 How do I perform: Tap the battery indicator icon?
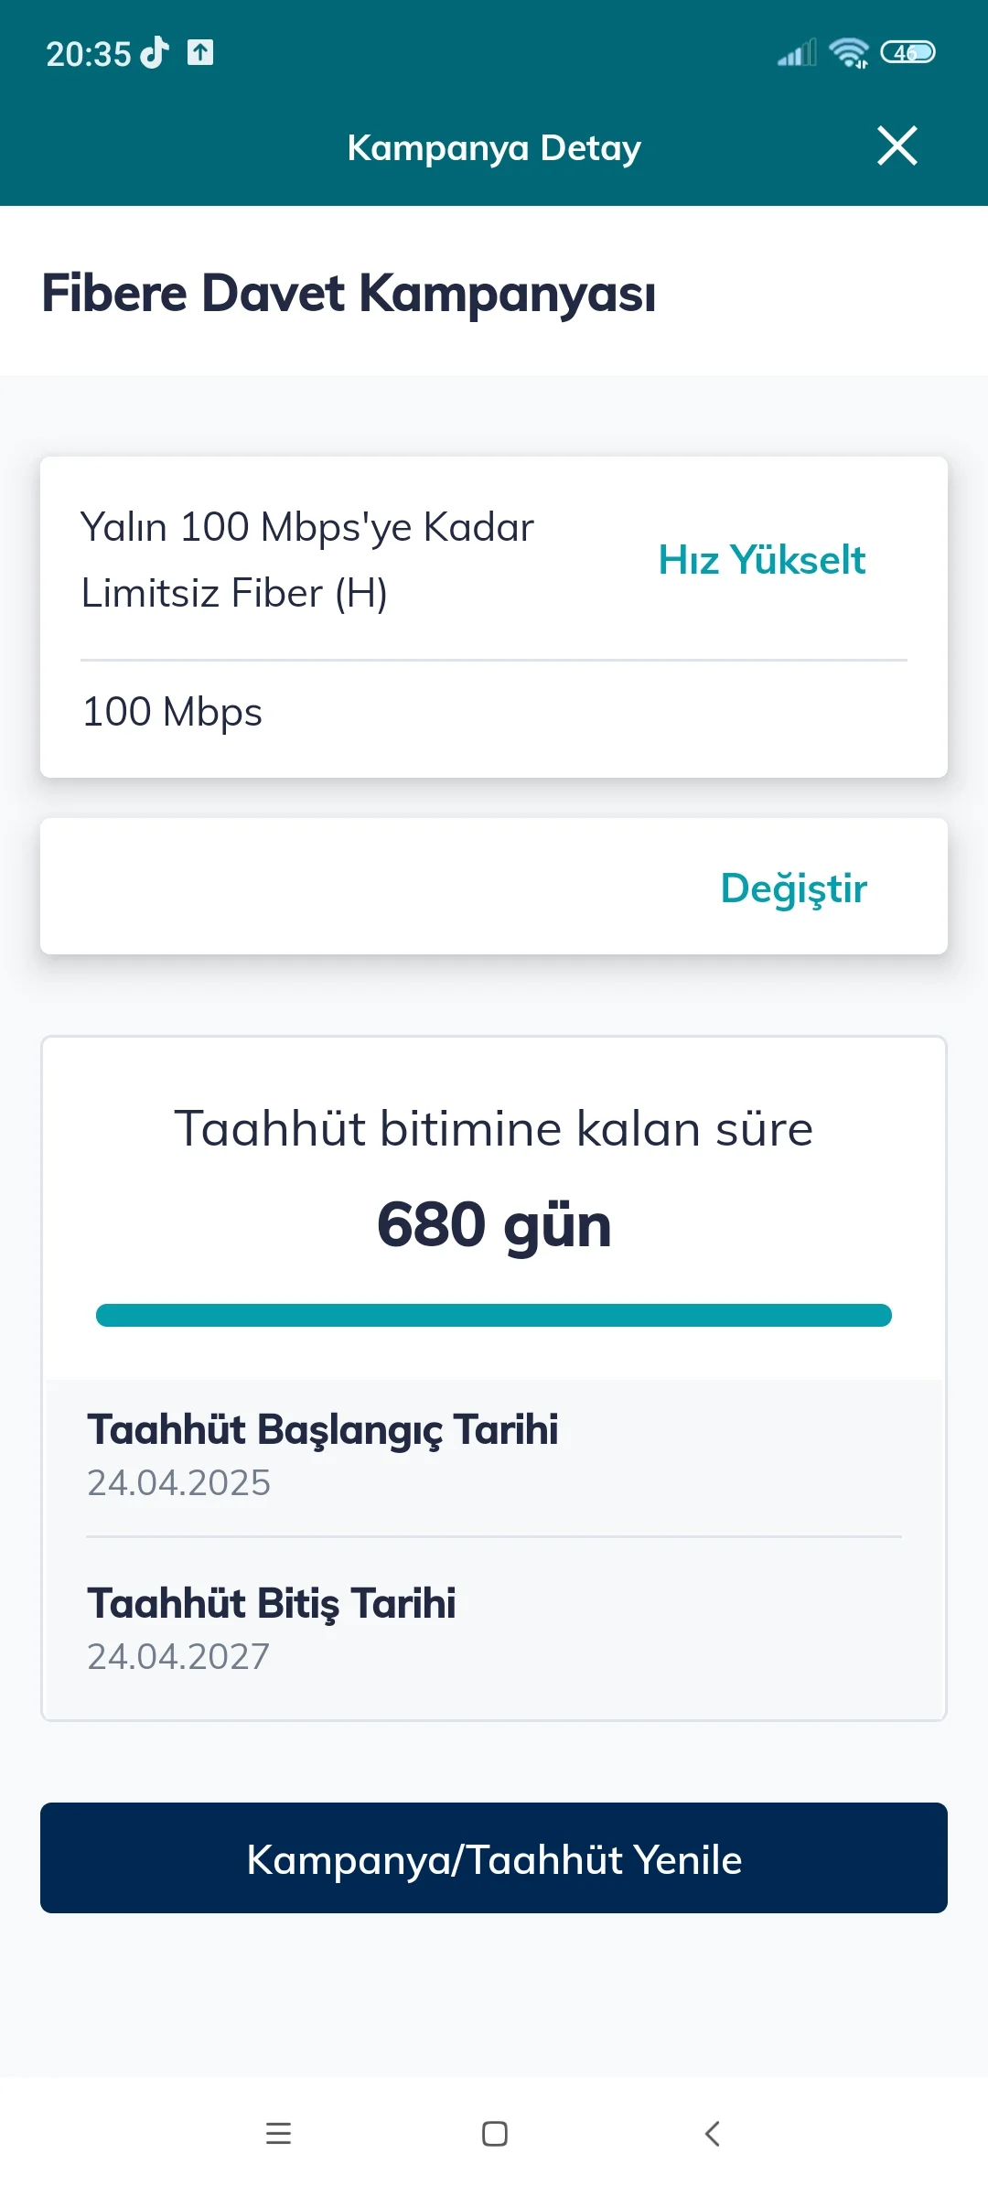907,53
